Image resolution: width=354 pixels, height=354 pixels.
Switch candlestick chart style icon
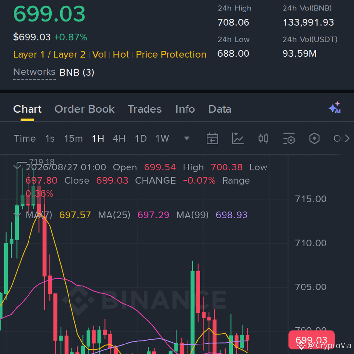(x=263, y=138)
